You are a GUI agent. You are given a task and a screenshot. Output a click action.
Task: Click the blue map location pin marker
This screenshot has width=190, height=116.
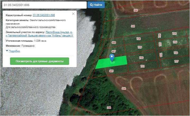click(x=112, y=57)
